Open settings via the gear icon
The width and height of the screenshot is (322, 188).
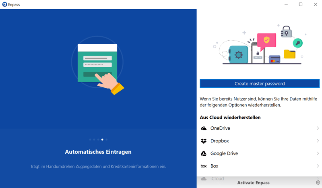pos(318,183)
